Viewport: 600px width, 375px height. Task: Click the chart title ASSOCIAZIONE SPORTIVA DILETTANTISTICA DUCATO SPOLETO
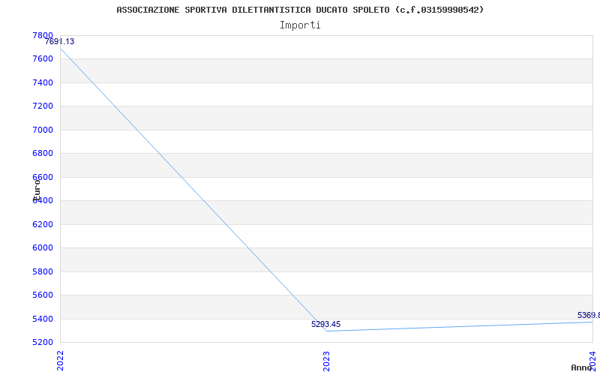click(x=300, y=10)
